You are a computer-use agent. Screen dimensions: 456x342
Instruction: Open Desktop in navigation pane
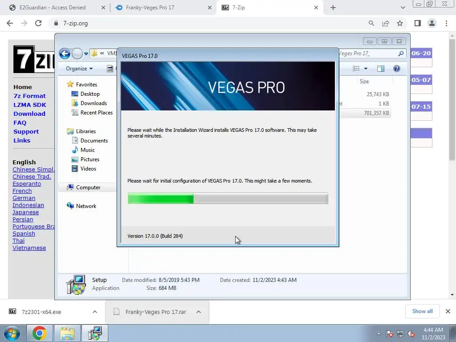pos(90,94)
